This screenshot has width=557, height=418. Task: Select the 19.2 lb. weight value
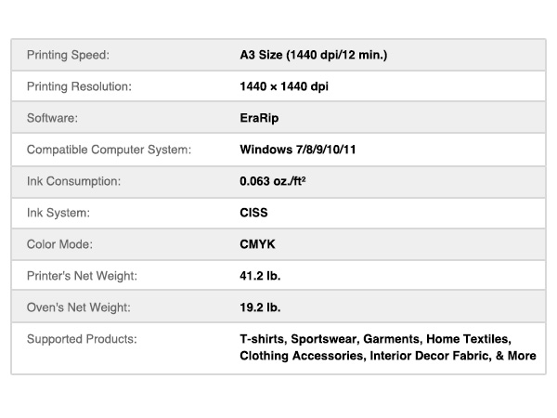(x=260, y=307)
